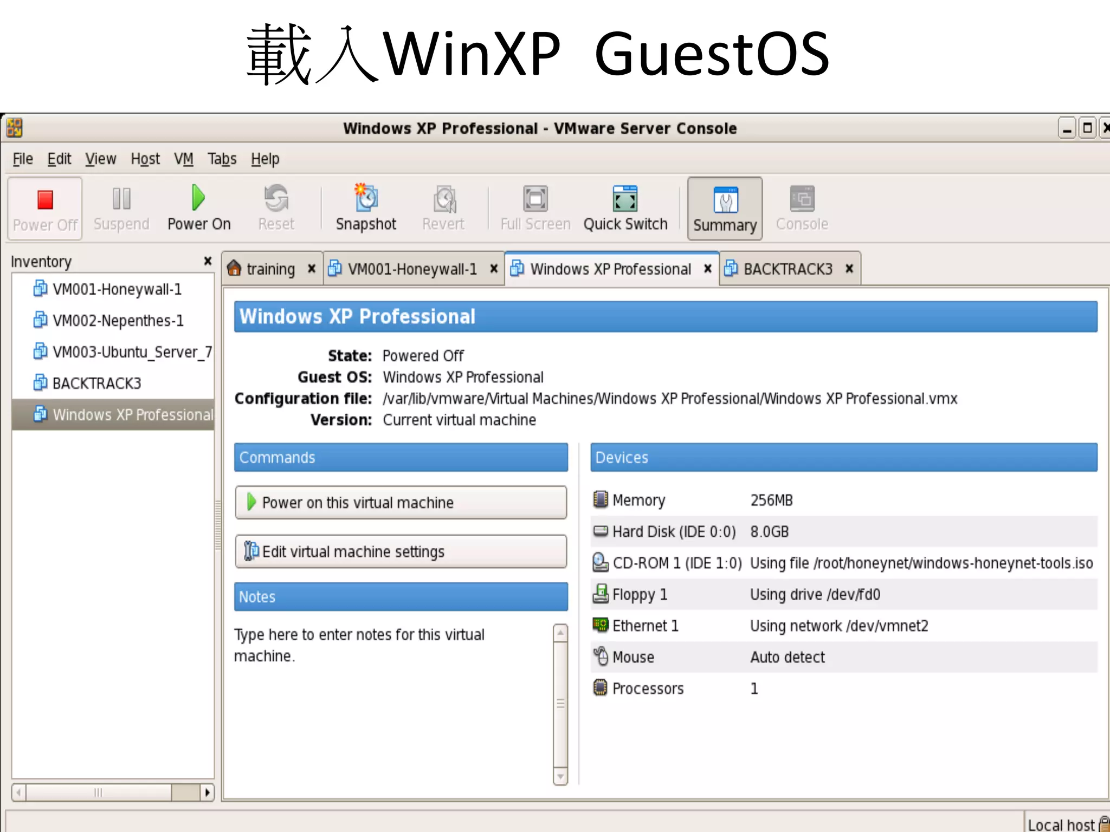Select VM003-Ubuntu_Server_7 in the Inventory

click(113, 352)
